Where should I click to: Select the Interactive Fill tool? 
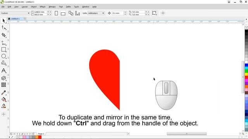click(3, 99)
